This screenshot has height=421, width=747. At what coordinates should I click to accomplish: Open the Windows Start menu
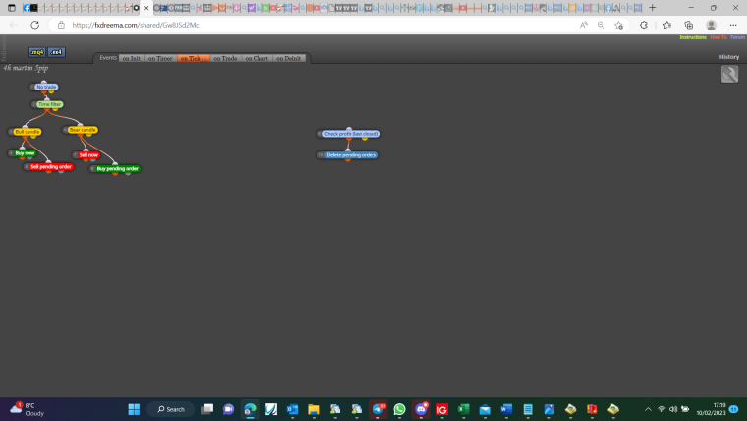click(134, 409)
